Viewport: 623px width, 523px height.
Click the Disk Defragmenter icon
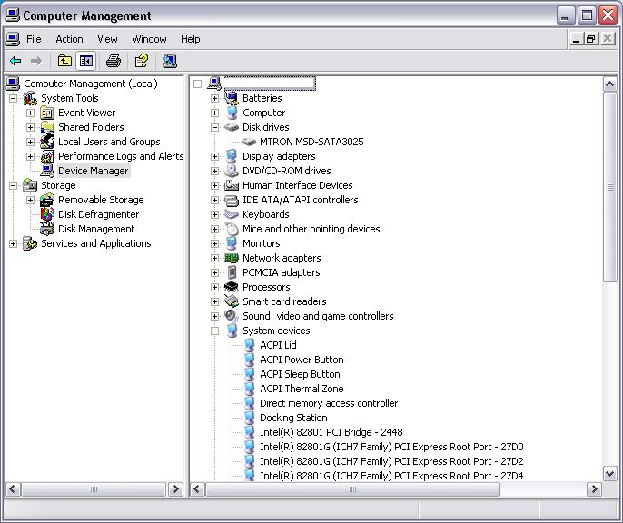pos(47,214)
